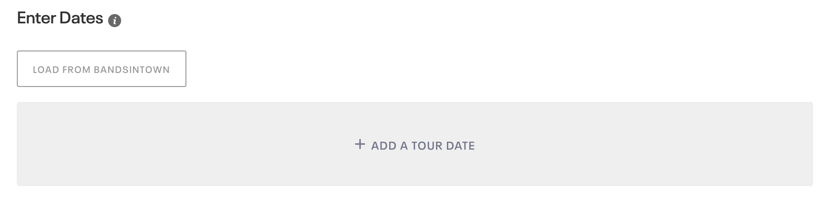829x202 pixels.
Task: Show help via the circled i icon
Action: [115, 21]
